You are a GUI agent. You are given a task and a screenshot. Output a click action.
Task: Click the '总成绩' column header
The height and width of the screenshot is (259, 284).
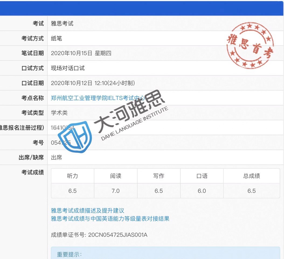[252, 176]
